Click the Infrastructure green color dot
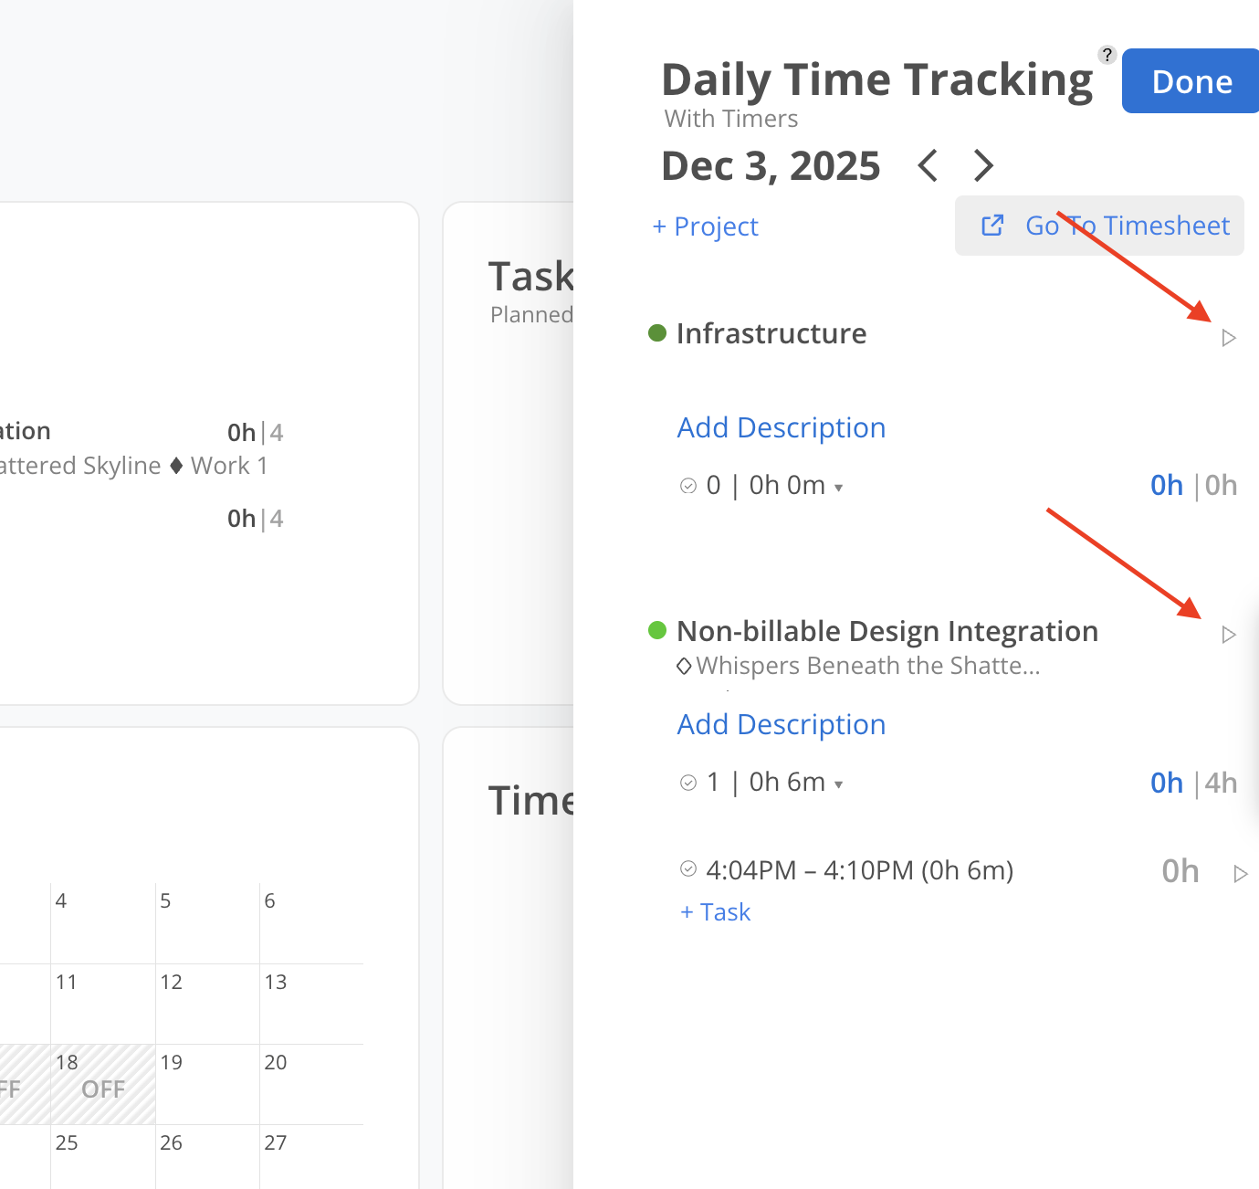This screenshot has height=1189, width=1259. coord(657,333)
